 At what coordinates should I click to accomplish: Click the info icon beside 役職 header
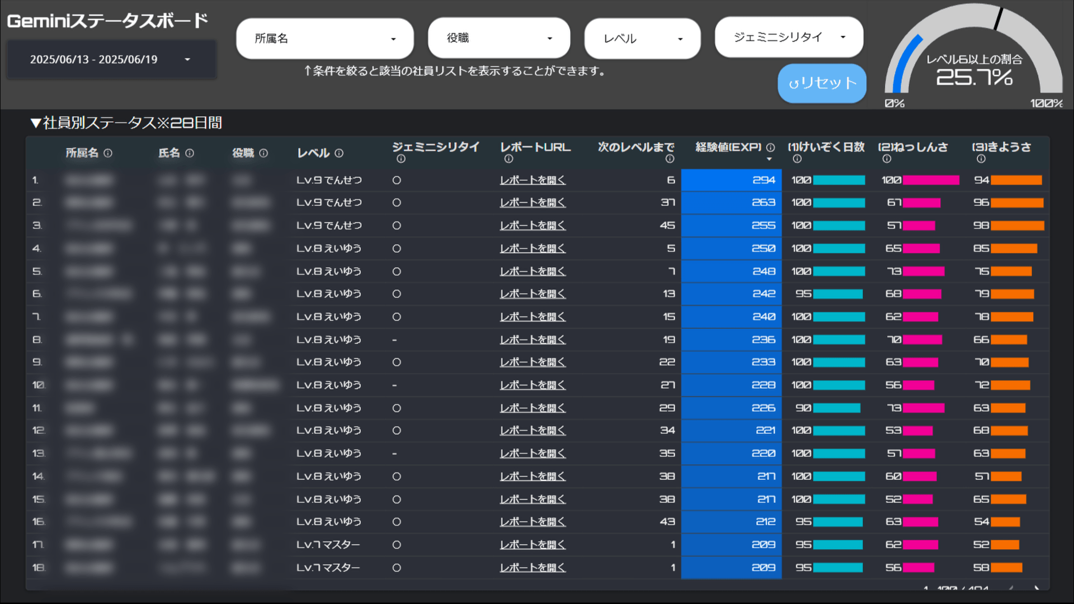click(x=263, y=153)
